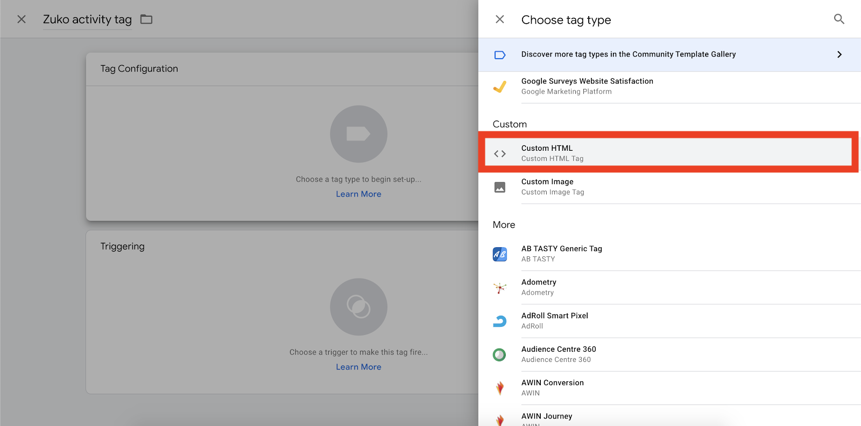The width and height of the screenshot is (861, 426).
Task: Search tag types with the magnifier icon
Action: [839, 19]
